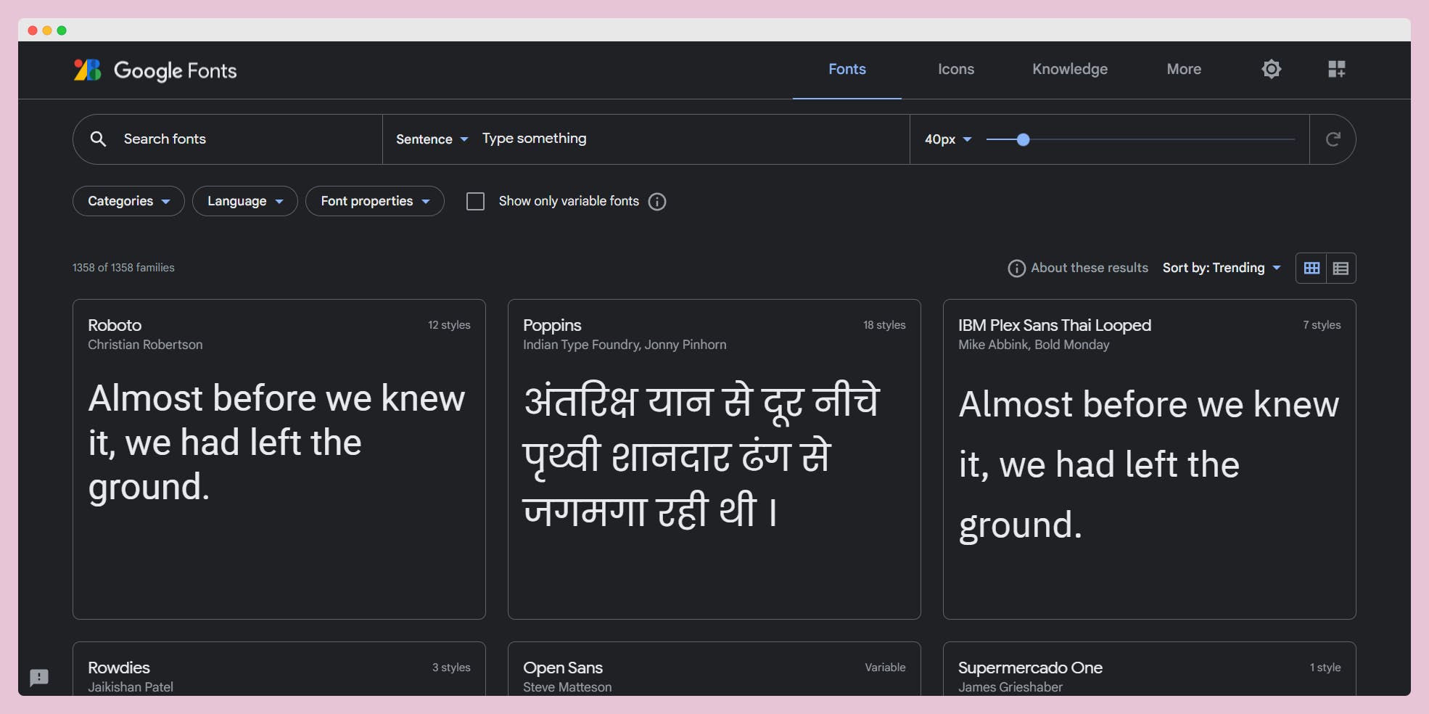Switch to grid view icon
The height and width of the screenshot is (714, 1429).
tap(1311, 268)
